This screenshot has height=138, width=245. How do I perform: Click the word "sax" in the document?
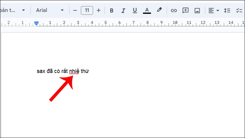(41, 71)
